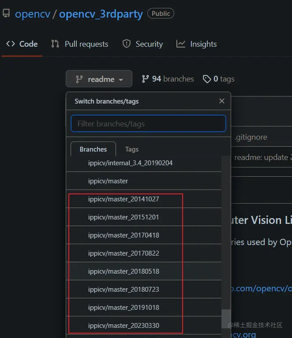Screen dimensions: 292x338
Task: View the 0 tags link
Action: coord(218,79)
